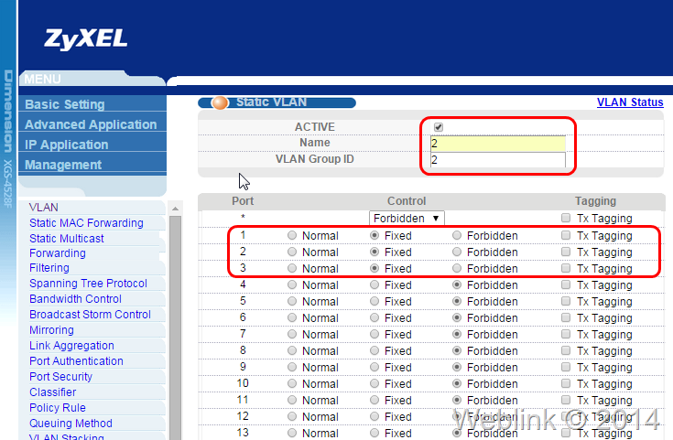
Task: Select Fixed for port 13
Action: [x=374, y=433]
